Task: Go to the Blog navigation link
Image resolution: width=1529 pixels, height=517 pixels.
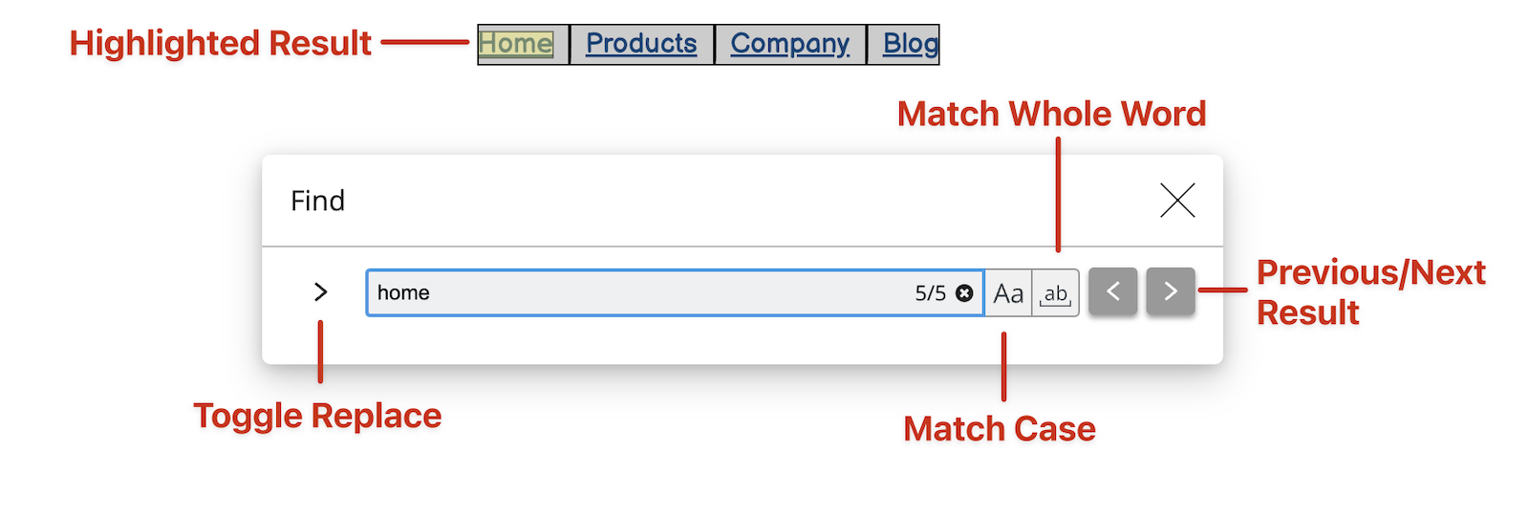Action: click(x=910, y=44)
